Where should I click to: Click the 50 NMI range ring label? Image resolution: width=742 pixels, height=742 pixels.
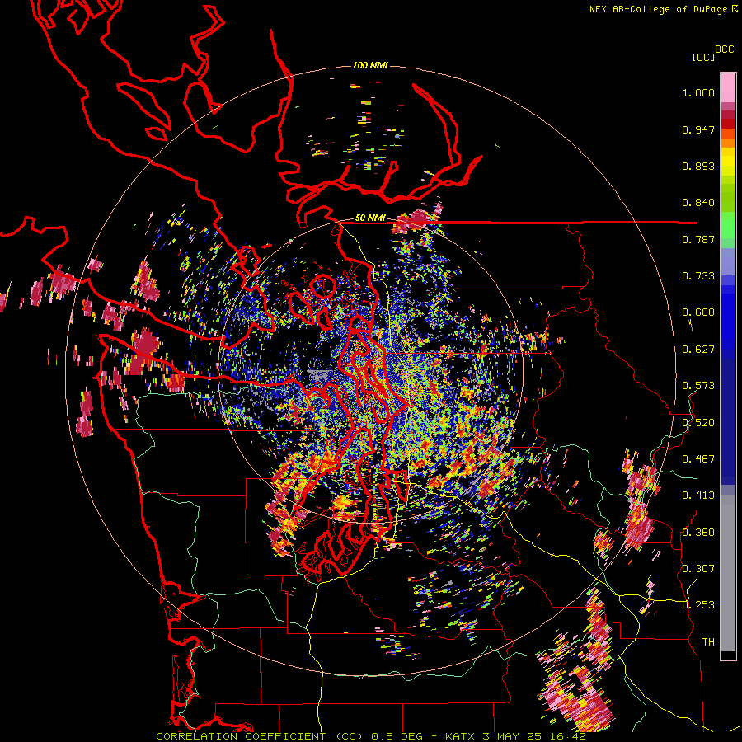tap(370, 218)
